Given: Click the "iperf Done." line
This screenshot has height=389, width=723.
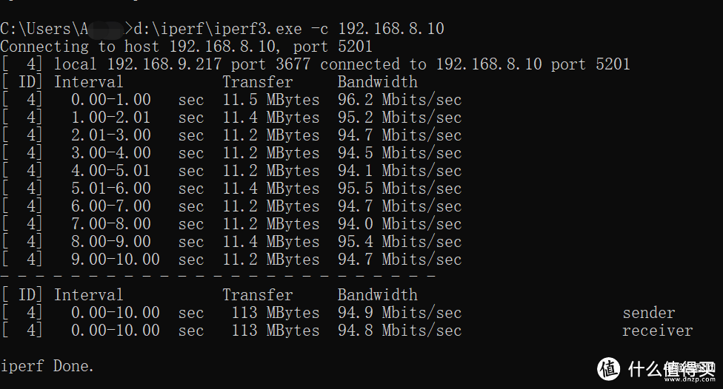Looking at the screenshot, I should 47,366.
